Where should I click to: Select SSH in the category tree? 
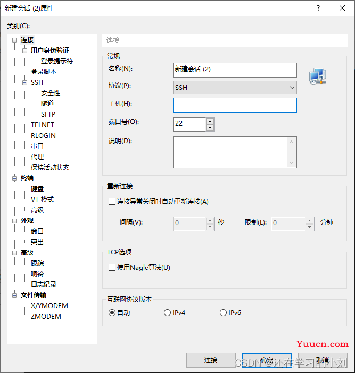pos(37,82)
